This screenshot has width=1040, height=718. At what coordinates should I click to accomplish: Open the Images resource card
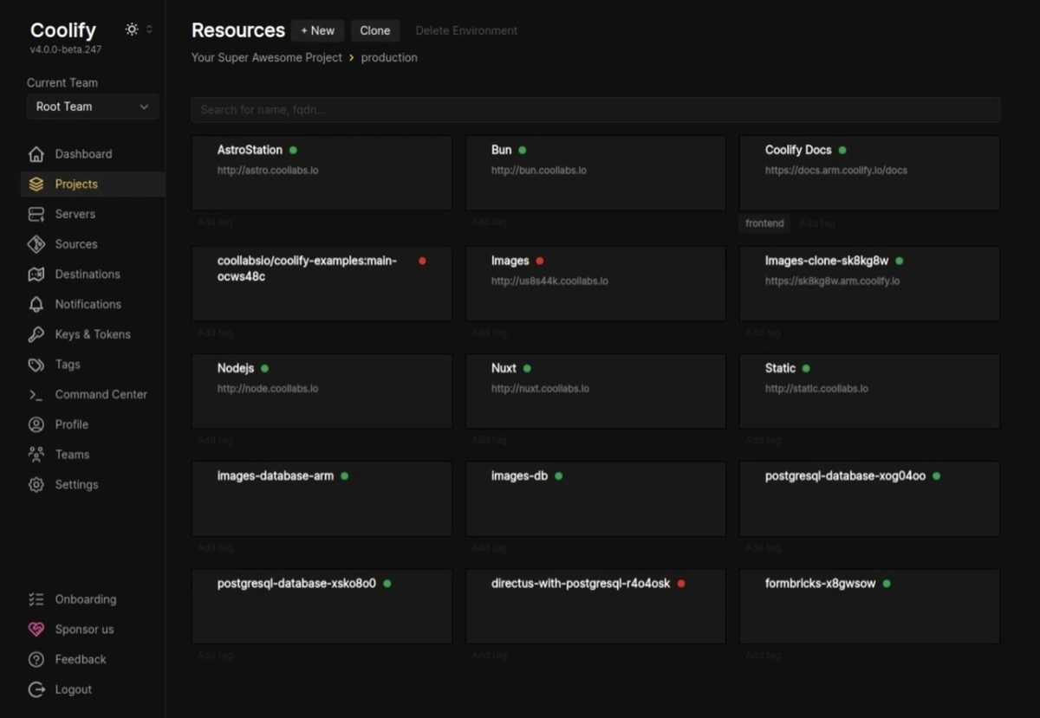click(x=595, y=283)
